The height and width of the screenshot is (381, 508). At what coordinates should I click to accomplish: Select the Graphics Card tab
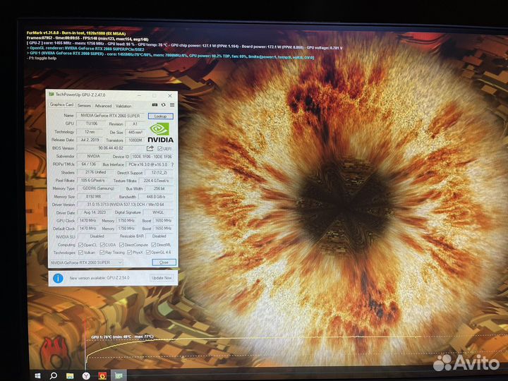(x=61, y=104)
